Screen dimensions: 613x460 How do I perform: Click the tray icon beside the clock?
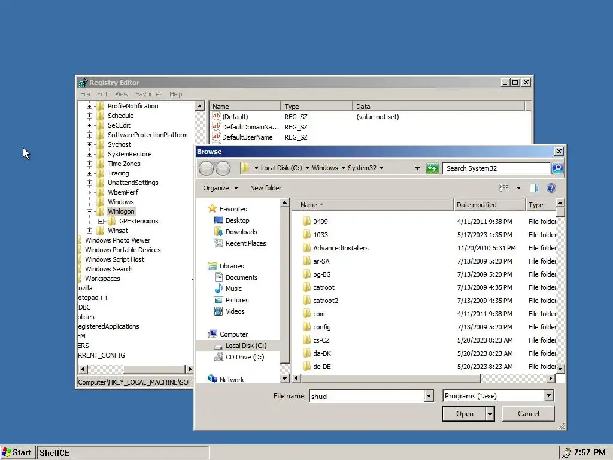click(x=566, y=453)
